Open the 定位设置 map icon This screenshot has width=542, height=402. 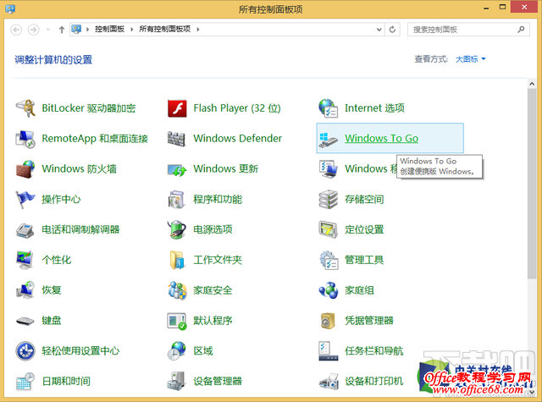(328, 229)
